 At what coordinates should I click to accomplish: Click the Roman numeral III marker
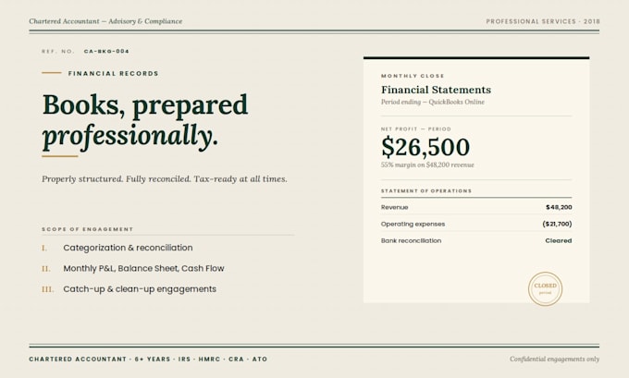point(48,289)
